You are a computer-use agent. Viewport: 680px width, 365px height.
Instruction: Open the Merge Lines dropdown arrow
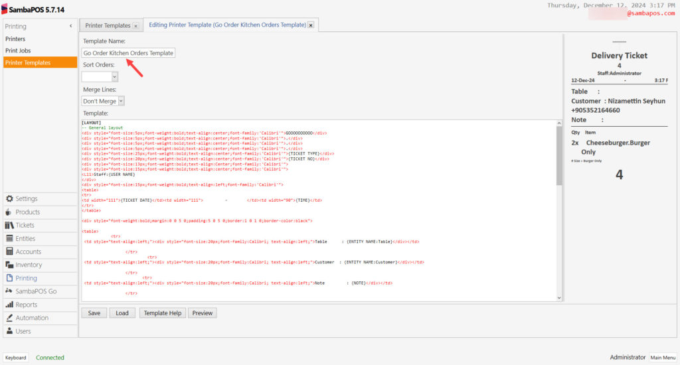[x=121, y=101]
